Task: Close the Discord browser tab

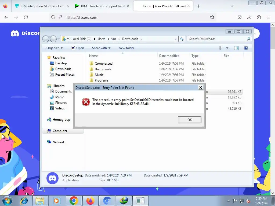Action: click(x=189, y=6)
